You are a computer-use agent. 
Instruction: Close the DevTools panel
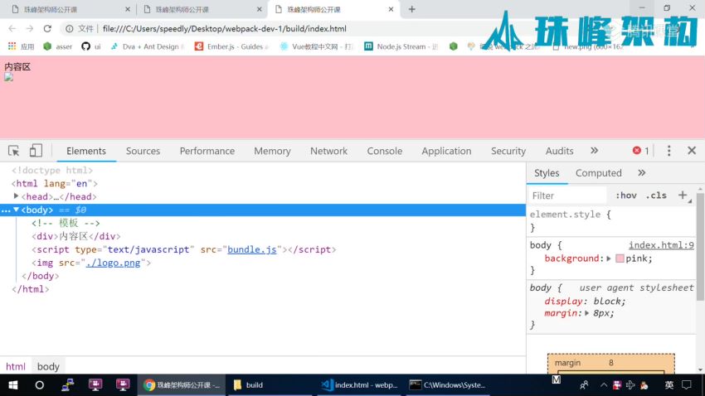pyautogui.click(x=692, y=151)
